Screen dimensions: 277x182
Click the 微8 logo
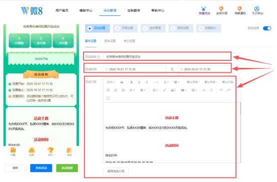tap(32, 10)
